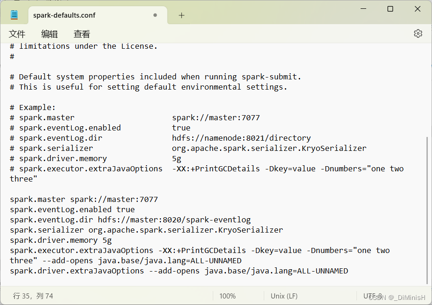Click the line 'spark.driver.memory 5g'

tap(61, 240)
